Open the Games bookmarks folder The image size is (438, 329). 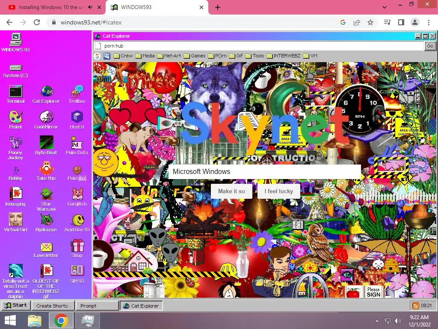(195, 56)
